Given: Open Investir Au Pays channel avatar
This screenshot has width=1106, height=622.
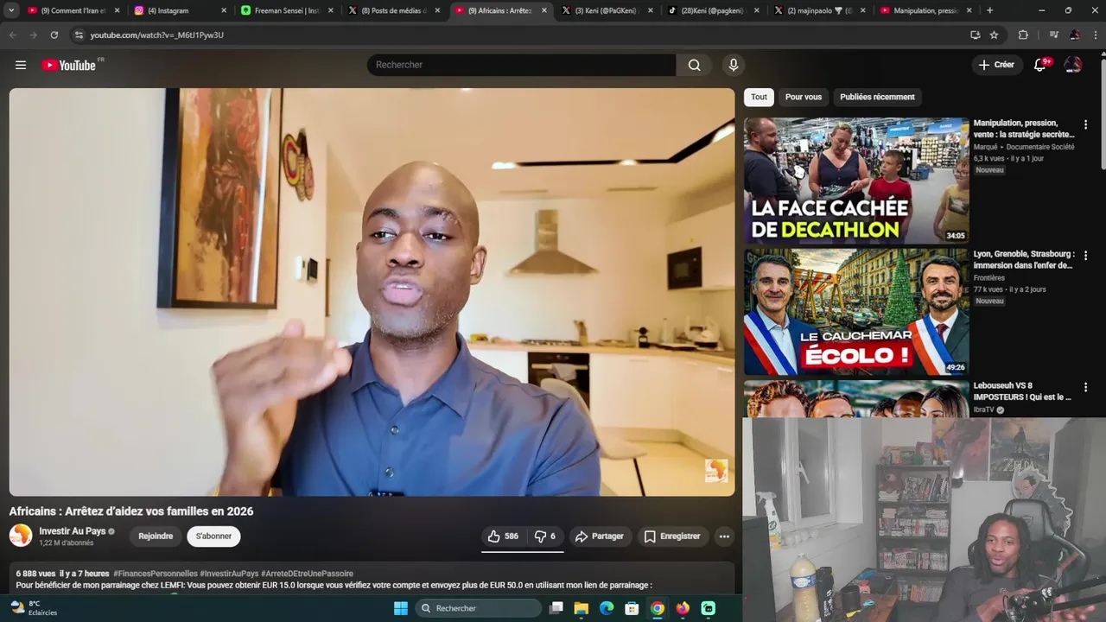Looking at the screenshot, I should (21, 536).
